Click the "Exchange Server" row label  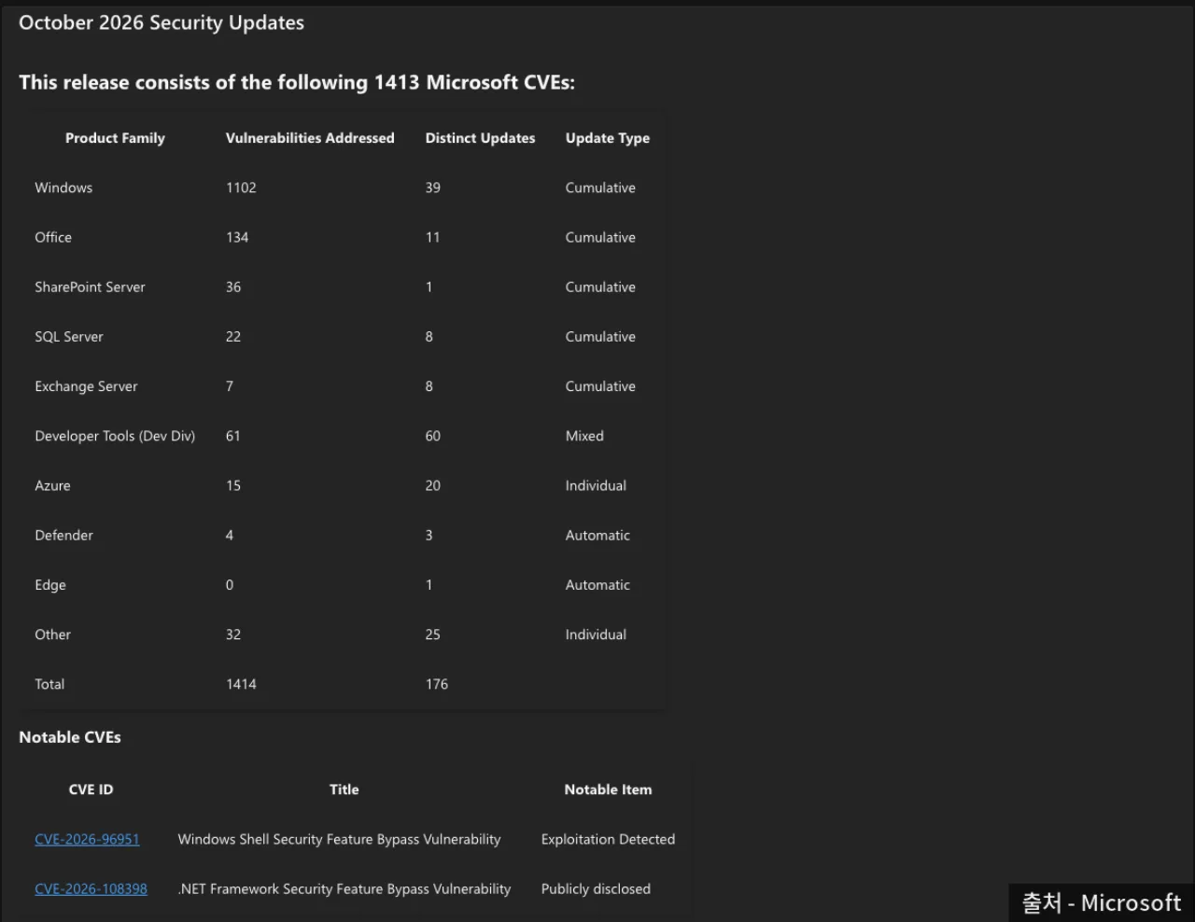click(86, 386)
